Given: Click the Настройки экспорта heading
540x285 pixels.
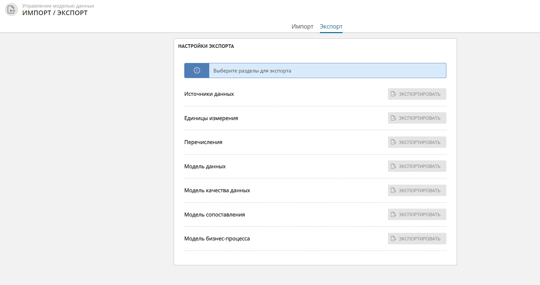Looking at the screenshot, I should tap(206, 46).
